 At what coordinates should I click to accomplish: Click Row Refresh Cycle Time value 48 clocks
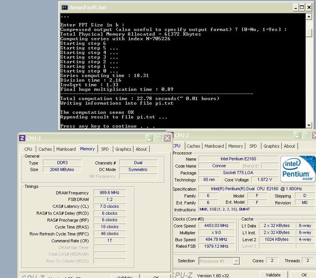tap(110, 234)
